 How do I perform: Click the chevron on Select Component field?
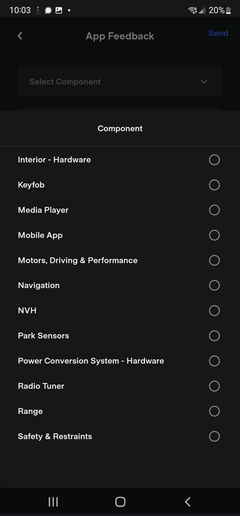(x=204, y=82)
